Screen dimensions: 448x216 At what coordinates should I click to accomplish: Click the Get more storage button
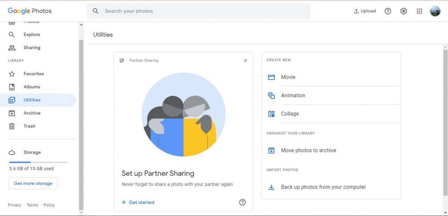pyautogui.click(x=33, y=183)
